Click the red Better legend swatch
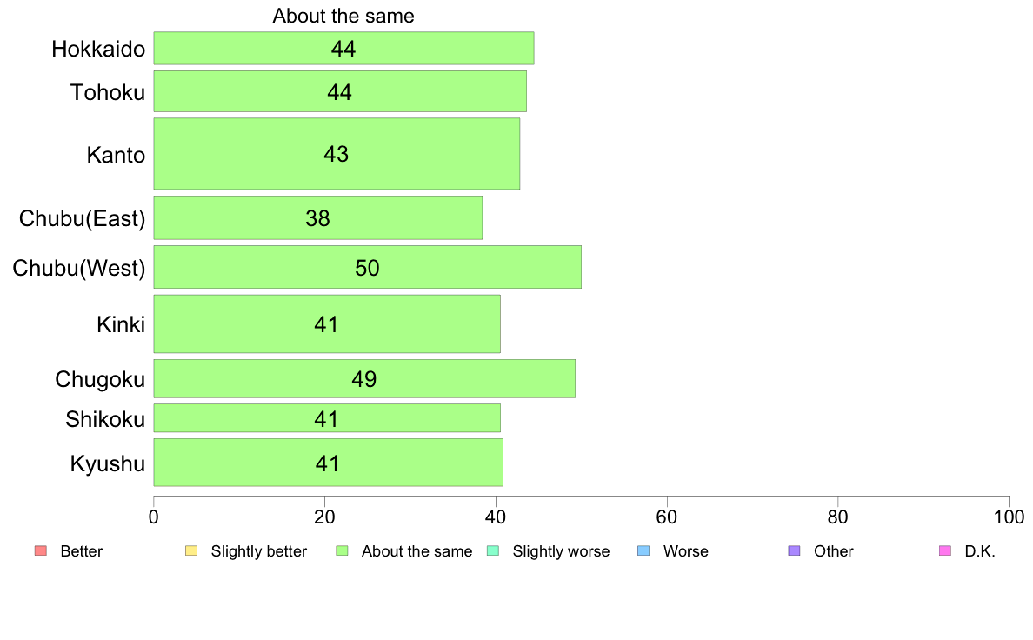 (41, 550)
